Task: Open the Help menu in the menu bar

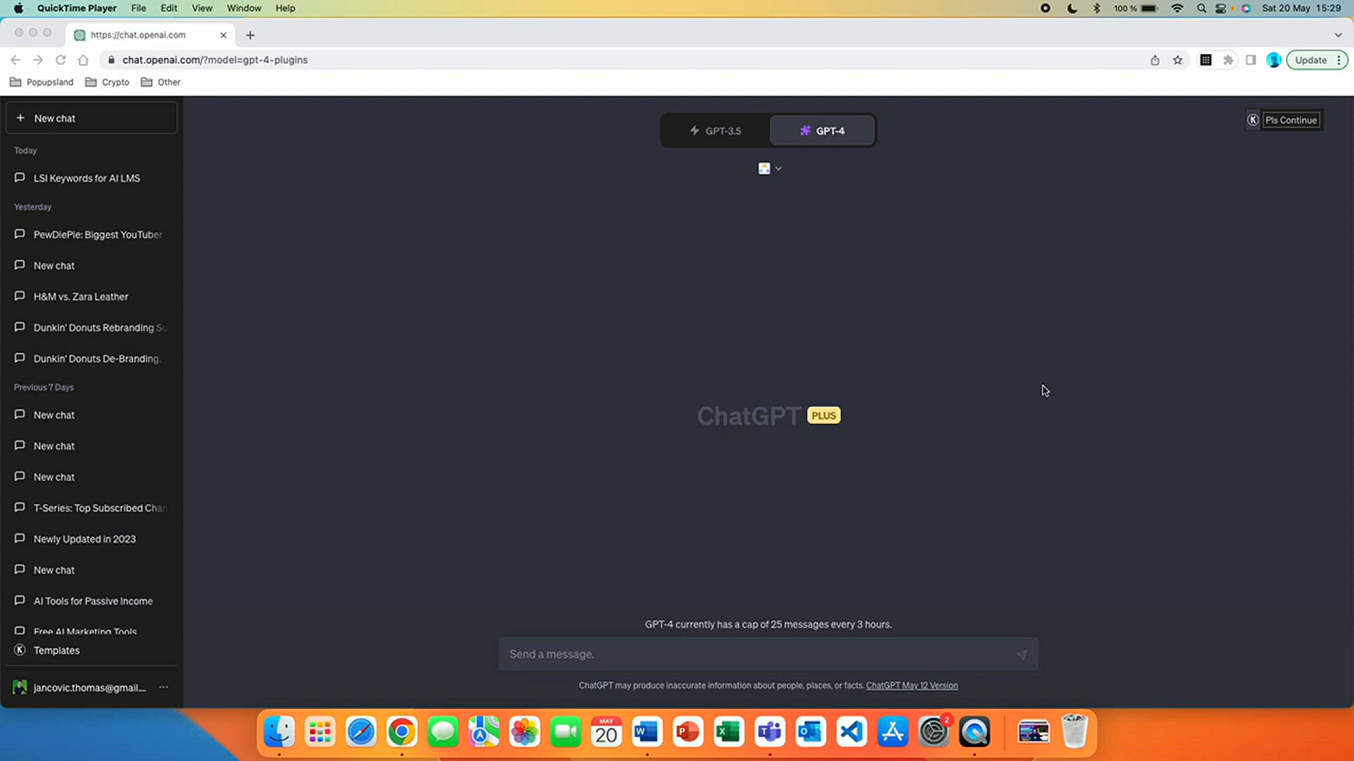Action: click(286, 8)
